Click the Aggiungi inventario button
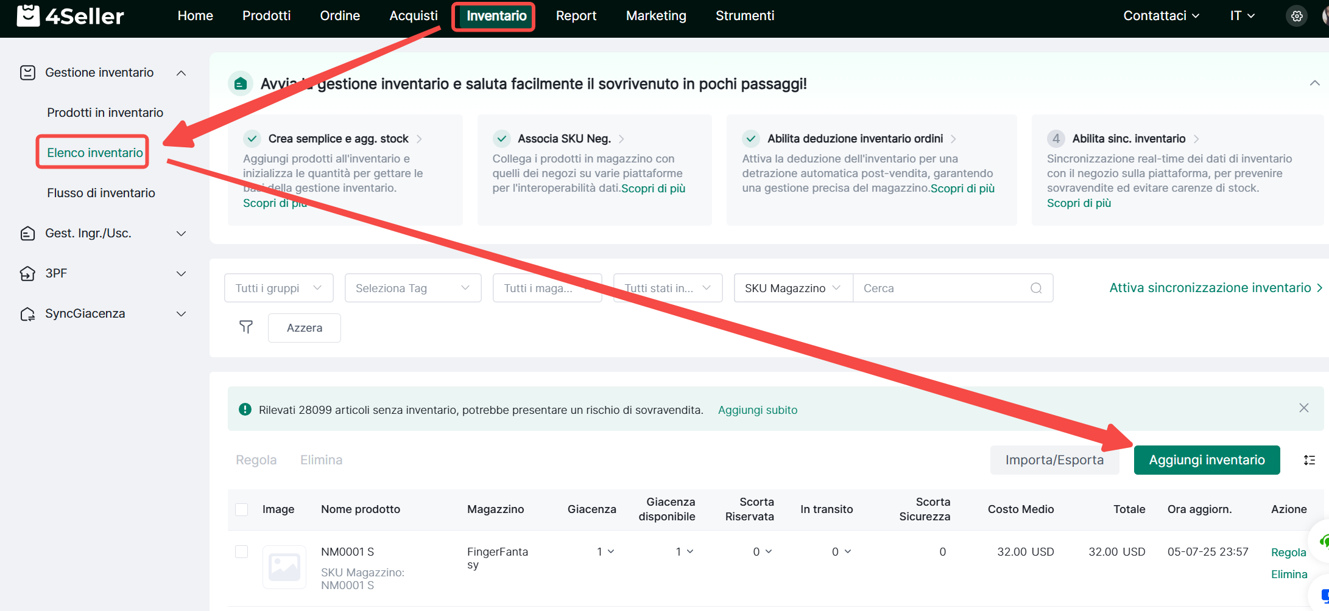 click(x=1206, y=460)
